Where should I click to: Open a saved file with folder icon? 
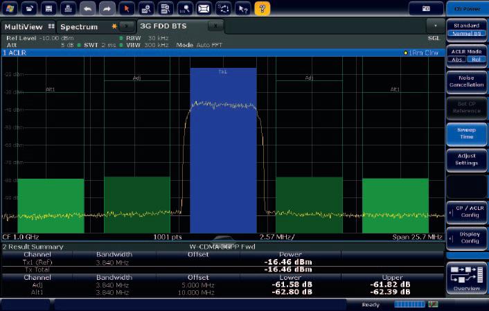tap(30, 8)
